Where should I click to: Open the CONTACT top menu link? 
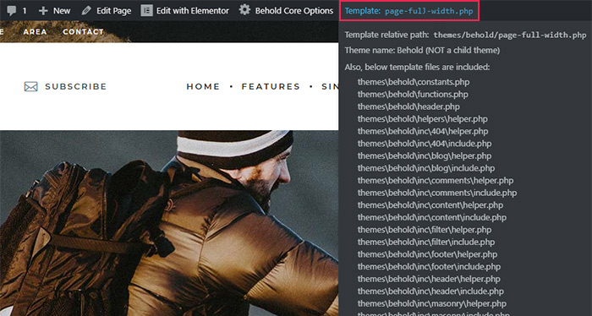pos(83,31)
